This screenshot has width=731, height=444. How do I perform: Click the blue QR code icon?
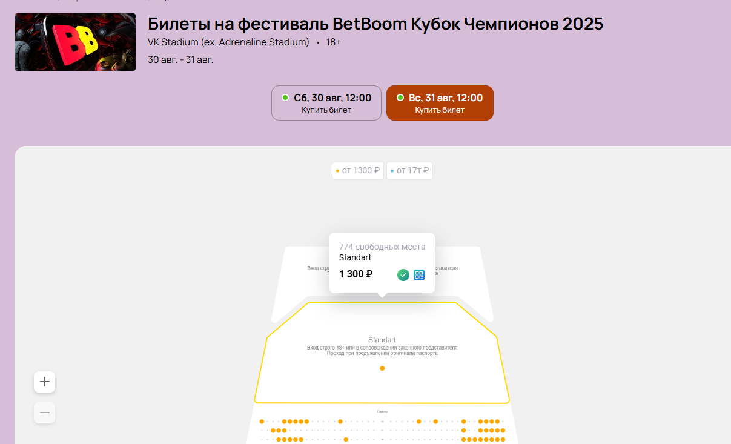(419, 275)
